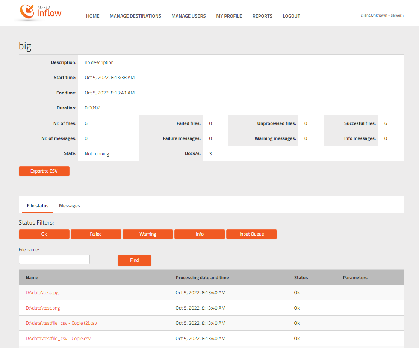Focus the File name input field
419x348 pixels.
(54, 260)
